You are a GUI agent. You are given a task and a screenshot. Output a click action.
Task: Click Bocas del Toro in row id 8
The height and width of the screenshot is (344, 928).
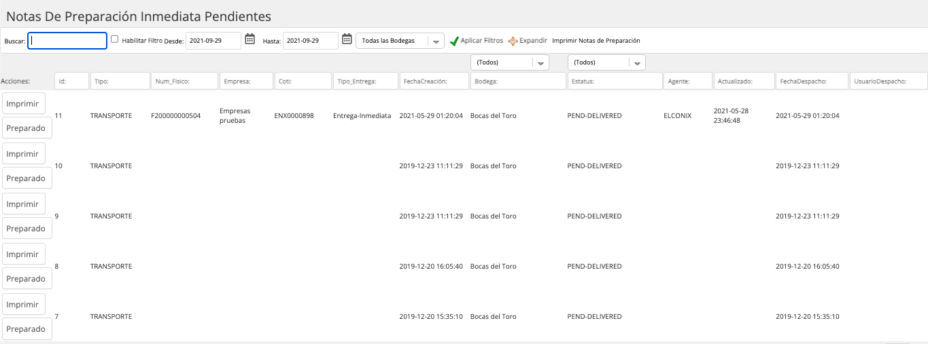pos(493,266)
